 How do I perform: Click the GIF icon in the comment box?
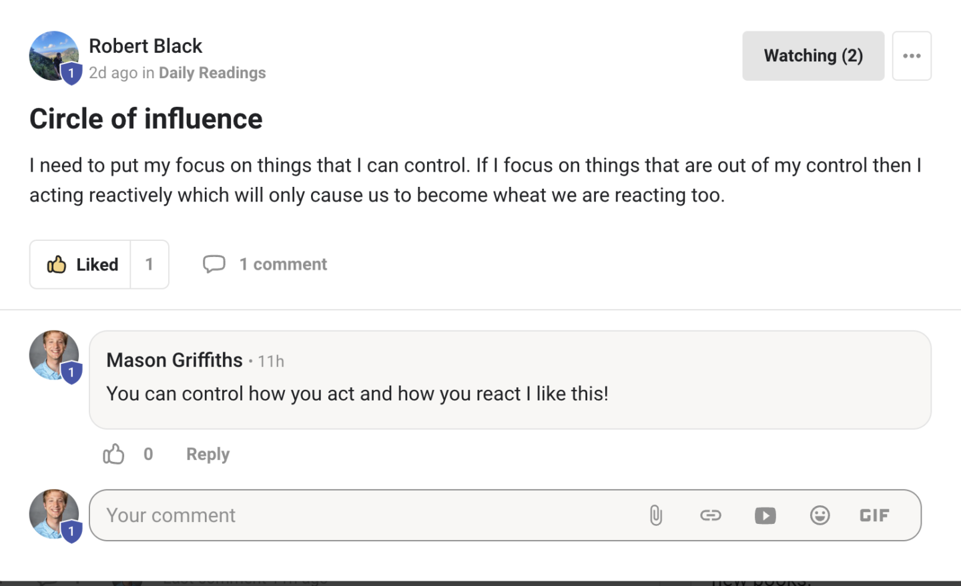[x=874, y=515]
